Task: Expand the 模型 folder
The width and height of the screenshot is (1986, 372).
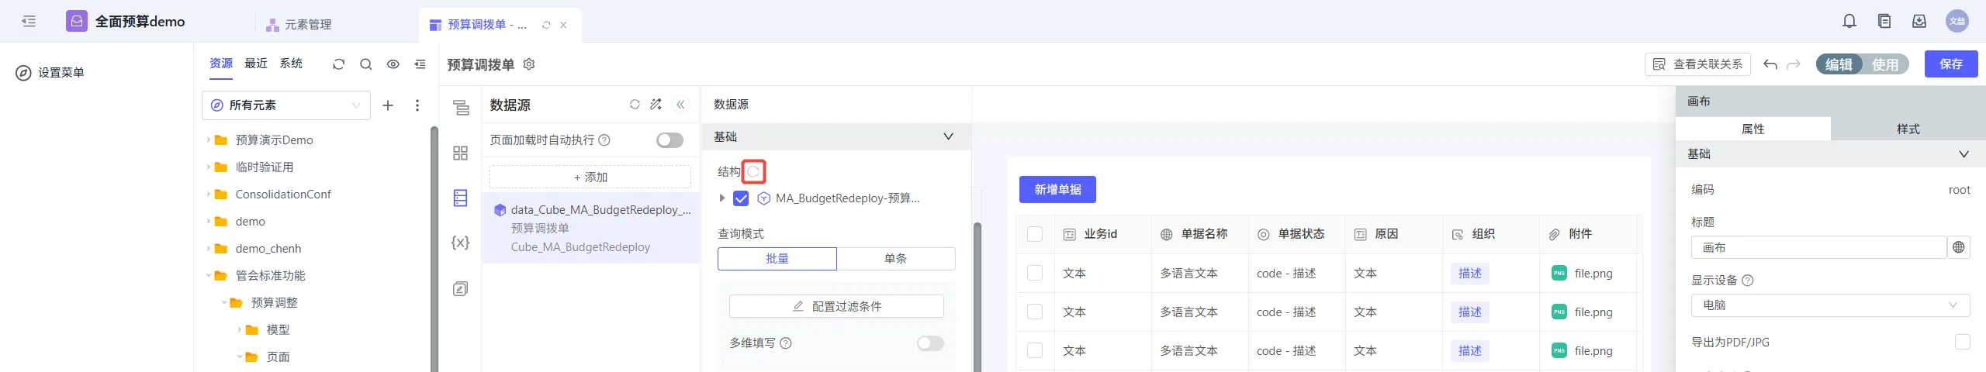Action: [x=240, y=330]
